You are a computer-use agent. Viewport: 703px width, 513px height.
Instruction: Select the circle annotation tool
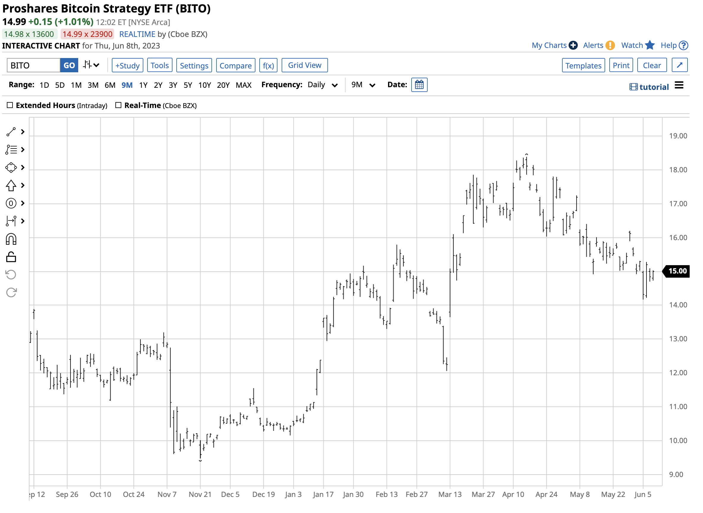tap(11, 203)
